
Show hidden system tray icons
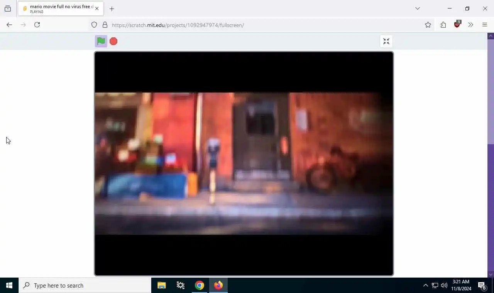coord(425,285)
